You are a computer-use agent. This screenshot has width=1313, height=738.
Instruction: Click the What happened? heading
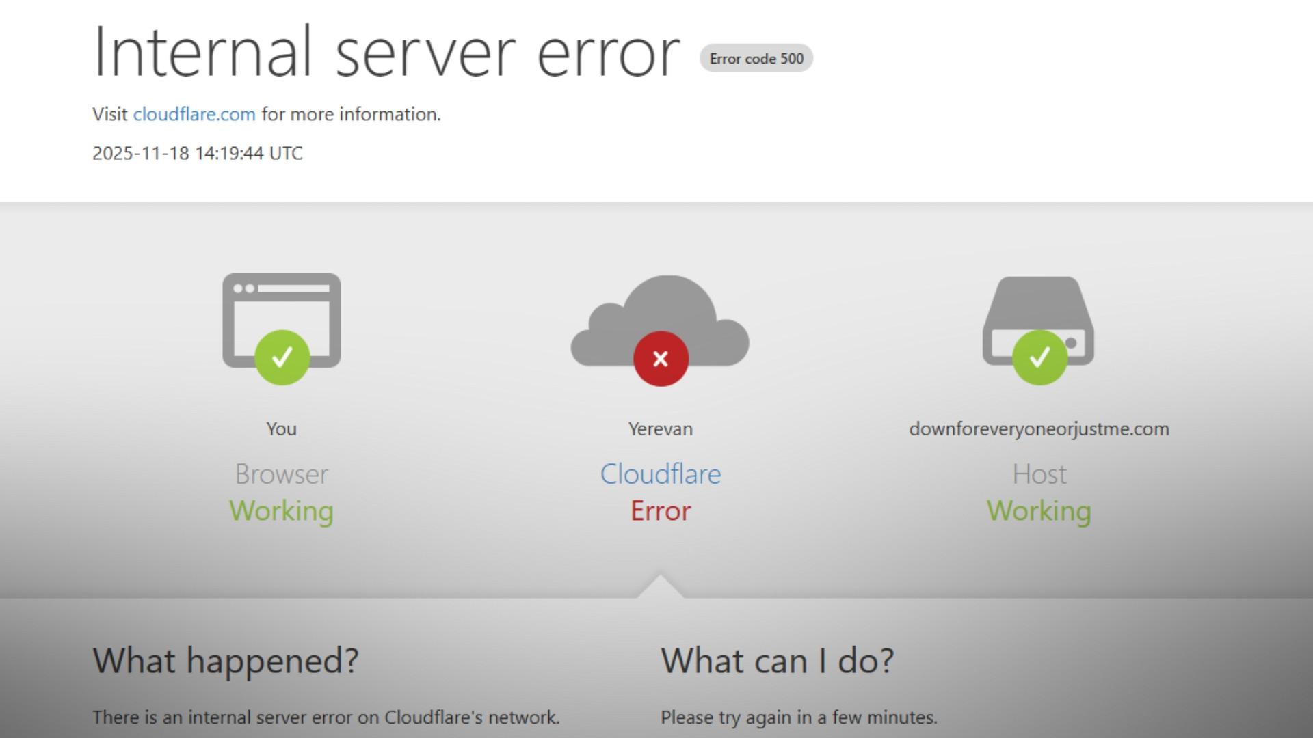(x=226, y=661)
